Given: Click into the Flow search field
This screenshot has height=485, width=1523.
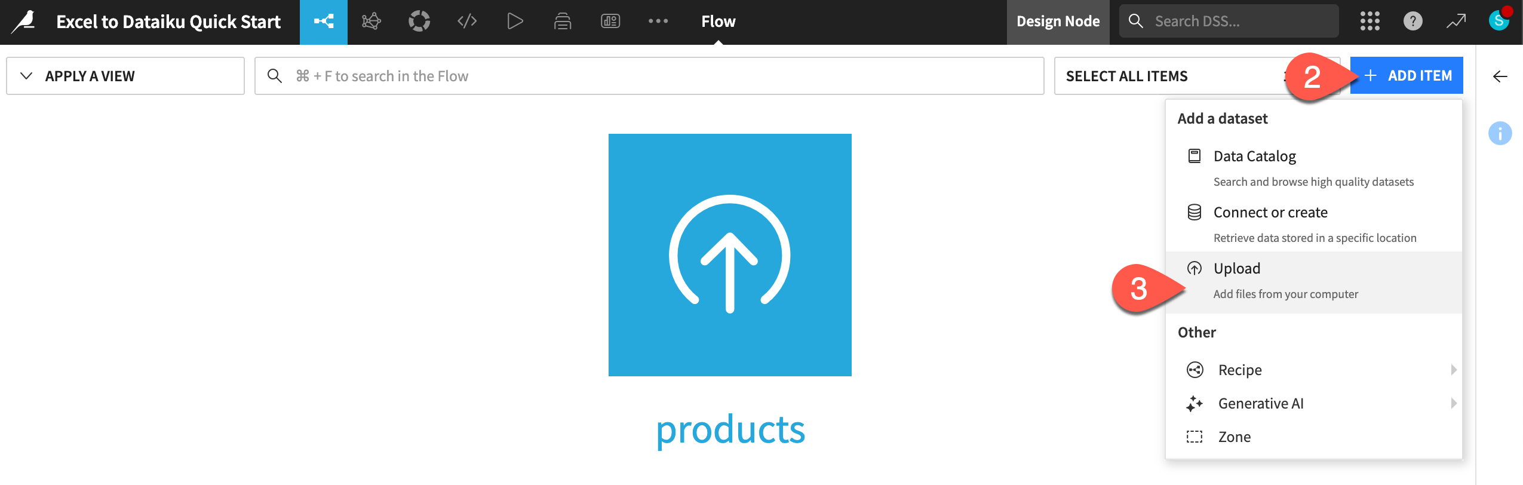Looking at the screenshot, I should click(x=649, y=76).
